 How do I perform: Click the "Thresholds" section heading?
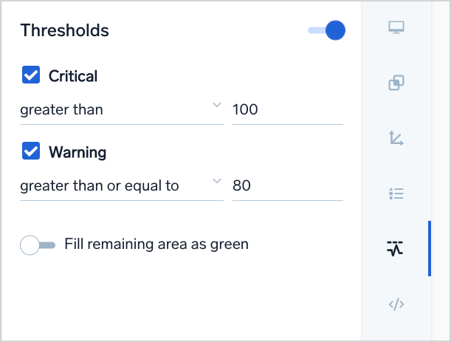(65, 30)
